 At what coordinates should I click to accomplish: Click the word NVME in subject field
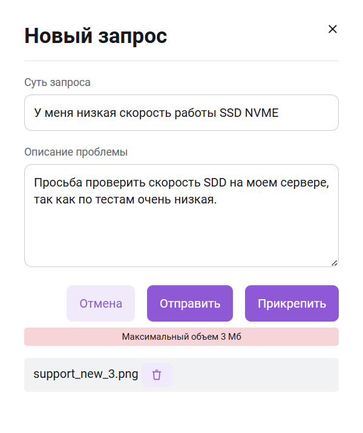(x=262, y=113)
